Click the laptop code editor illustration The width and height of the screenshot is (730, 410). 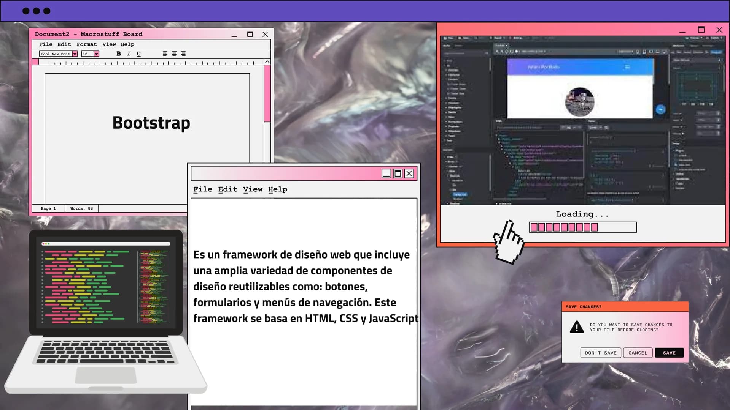coord(106,312)
